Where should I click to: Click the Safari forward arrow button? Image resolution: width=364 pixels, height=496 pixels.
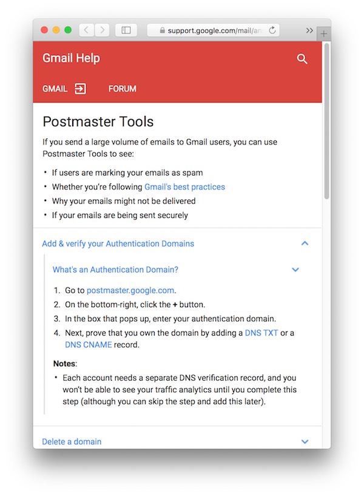pyautogui.click(x=102, y=30)
